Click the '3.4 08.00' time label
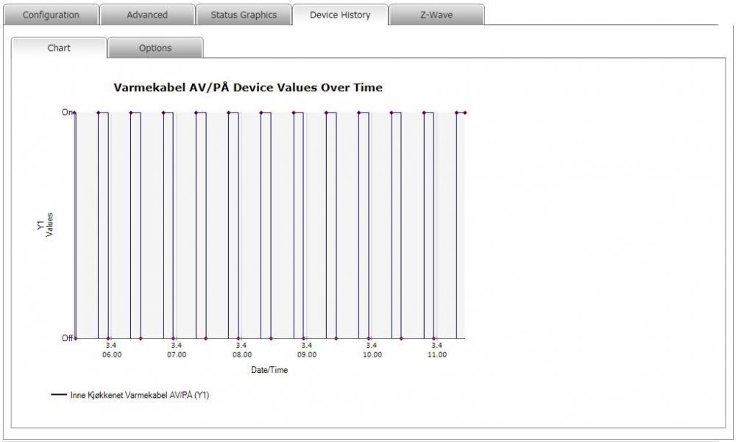 [x=241, y=350]
